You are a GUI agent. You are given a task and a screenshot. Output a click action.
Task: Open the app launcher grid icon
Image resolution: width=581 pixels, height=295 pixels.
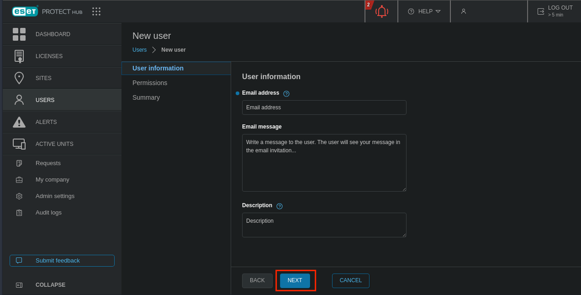[x=96, y=11]
